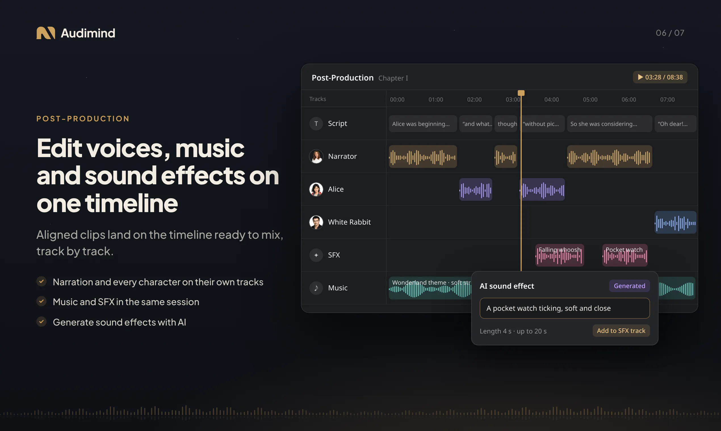Image resolution: width=721 pixels, height=431 pixels.
Task: Click the SFX track sparkle icon
Action: pos(316,255)
